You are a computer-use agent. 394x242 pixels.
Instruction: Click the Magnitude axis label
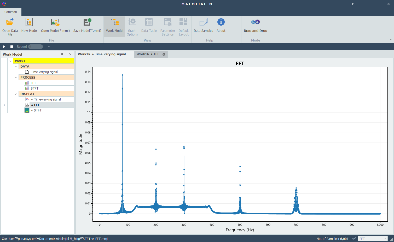click(80, 144)
